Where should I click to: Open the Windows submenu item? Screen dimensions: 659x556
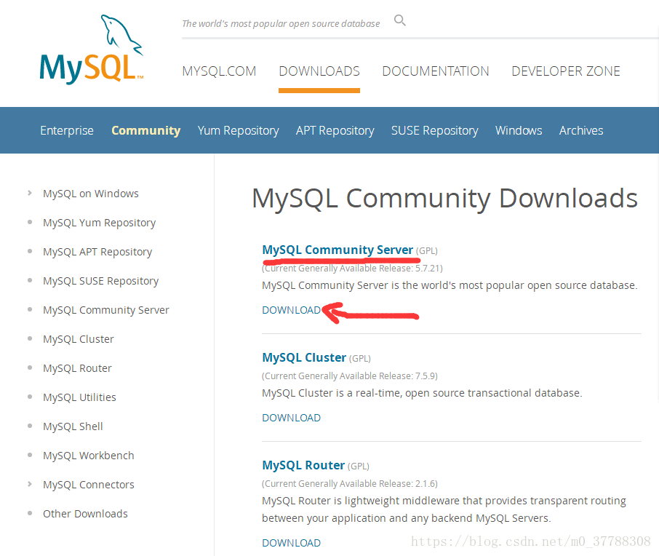click(x=519, y=130)
